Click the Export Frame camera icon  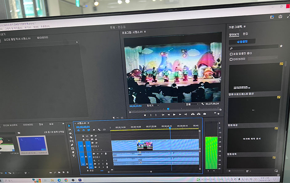point(205,114)
